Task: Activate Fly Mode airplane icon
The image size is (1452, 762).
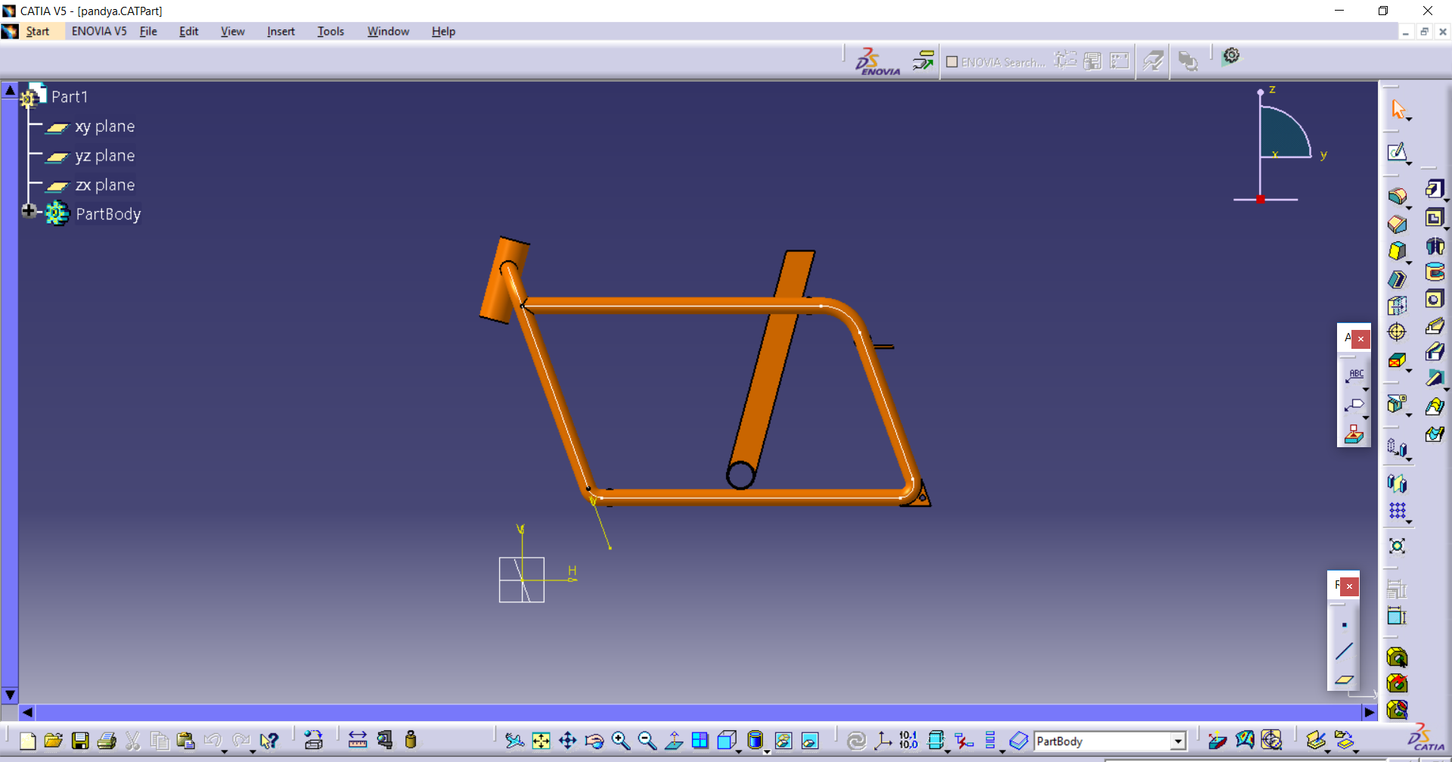Action: (514, 741)
